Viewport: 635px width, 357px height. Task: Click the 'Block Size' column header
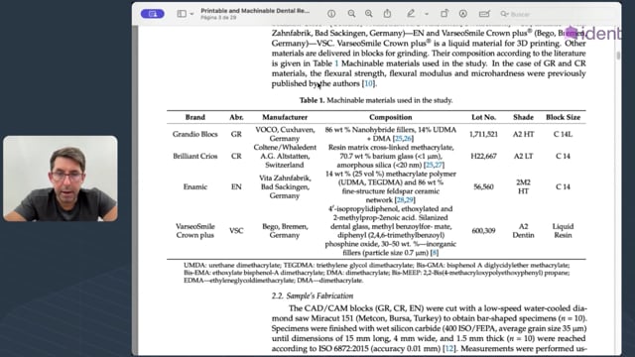tap(563, 117)
